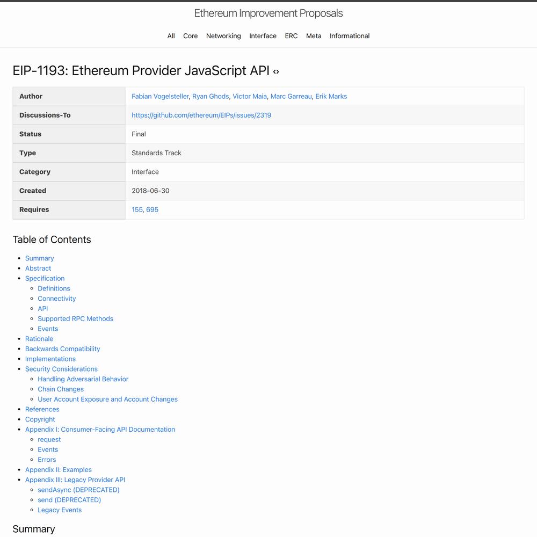Screen dimensions: 537x537
Task: Open author Fabian Vogelsteller link
Action: (160, 96)
